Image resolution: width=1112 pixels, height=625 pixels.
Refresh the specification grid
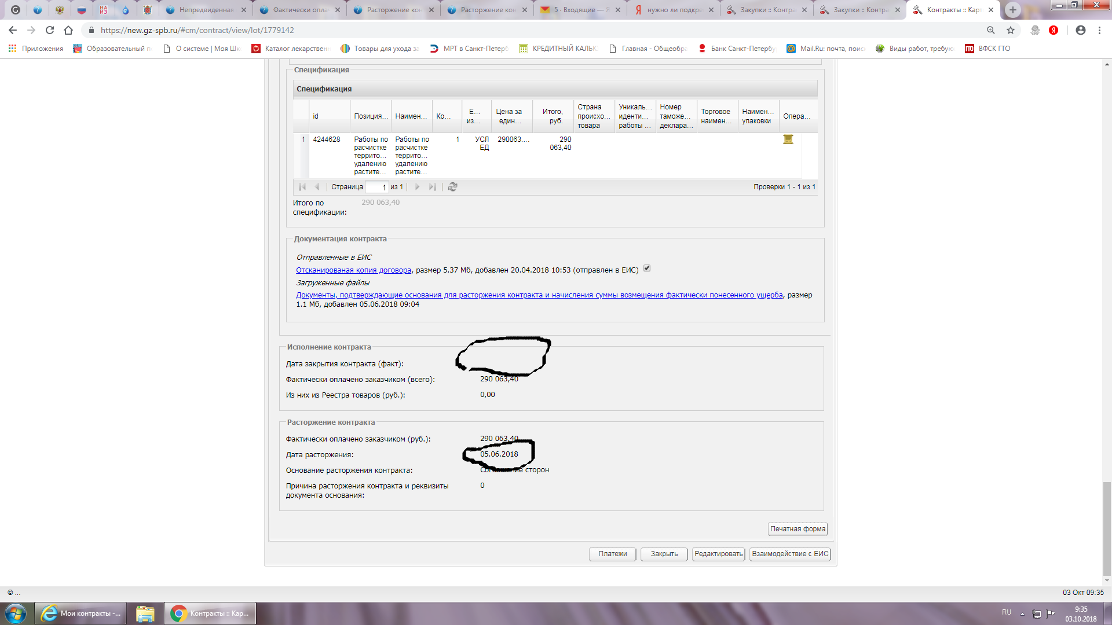(x=453, y=187)
